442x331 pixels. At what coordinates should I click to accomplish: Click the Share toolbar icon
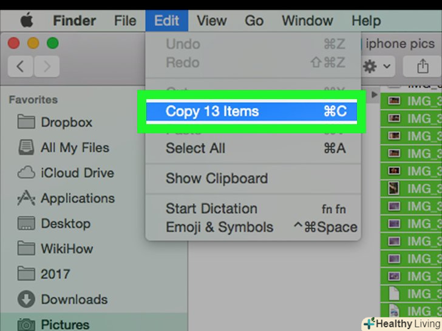point(422,65)
